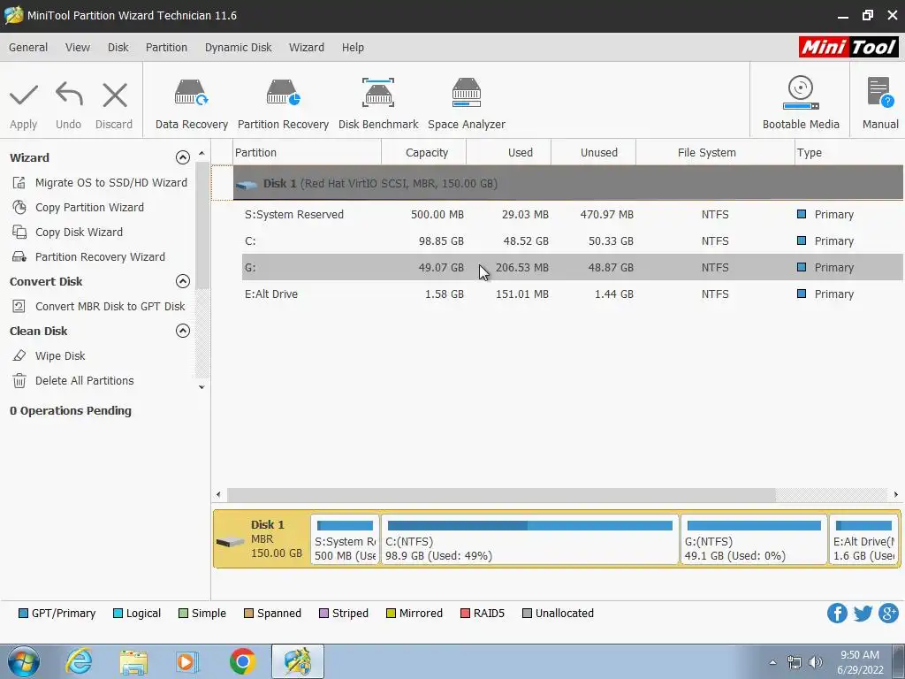Image resolution: width=905 pixels, height=679 pixels.
Task: Click the Undo arrow icon
Action: (69, 94)
